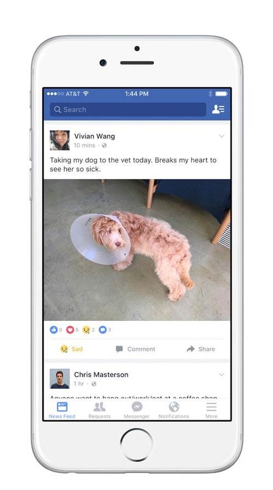Open the Notifications globe tab
This screenshot has height=490, width=273.
pyautogui.click(x=174, y=410)
